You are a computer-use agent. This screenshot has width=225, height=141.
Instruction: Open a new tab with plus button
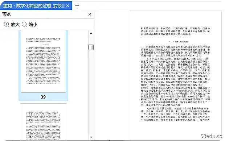(x=77, y=6)
